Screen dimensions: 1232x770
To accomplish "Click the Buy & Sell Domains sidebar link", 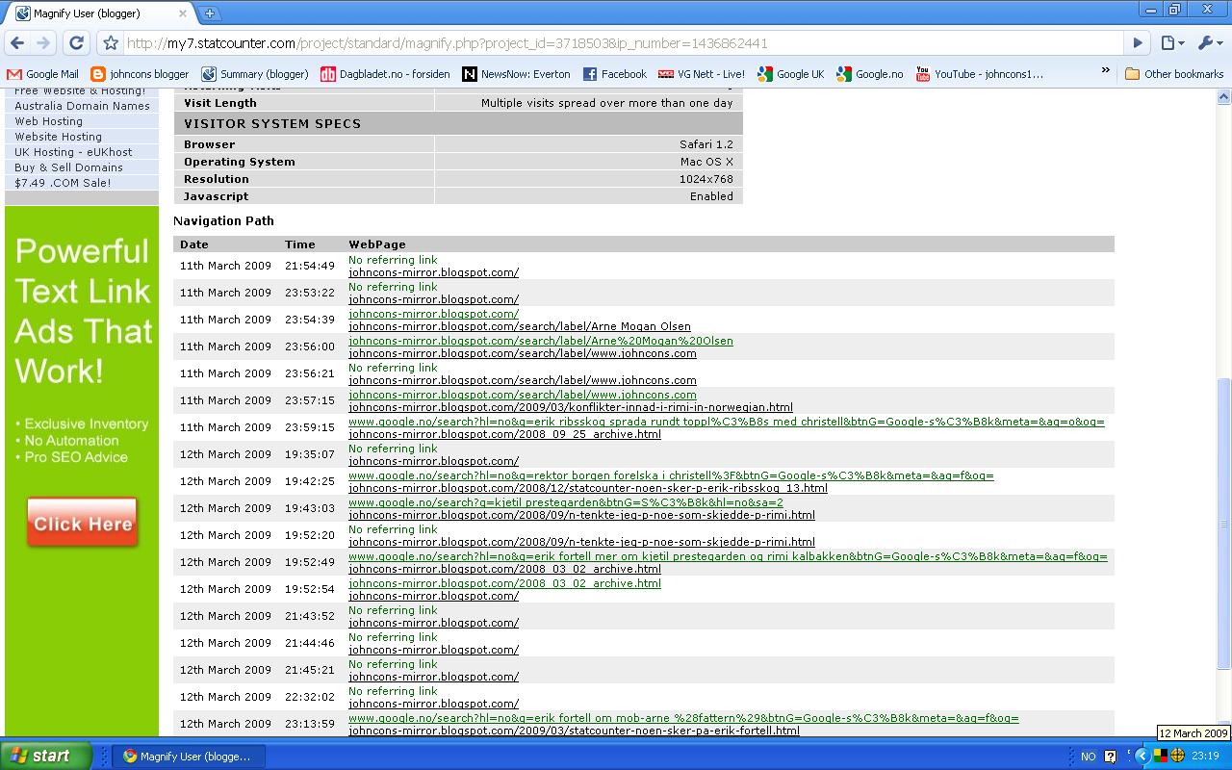I will tap(68, 167).
